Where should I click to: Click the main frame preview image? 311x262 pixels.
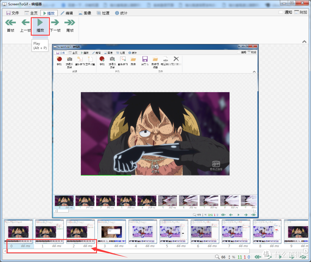click(x=155, y=131)
